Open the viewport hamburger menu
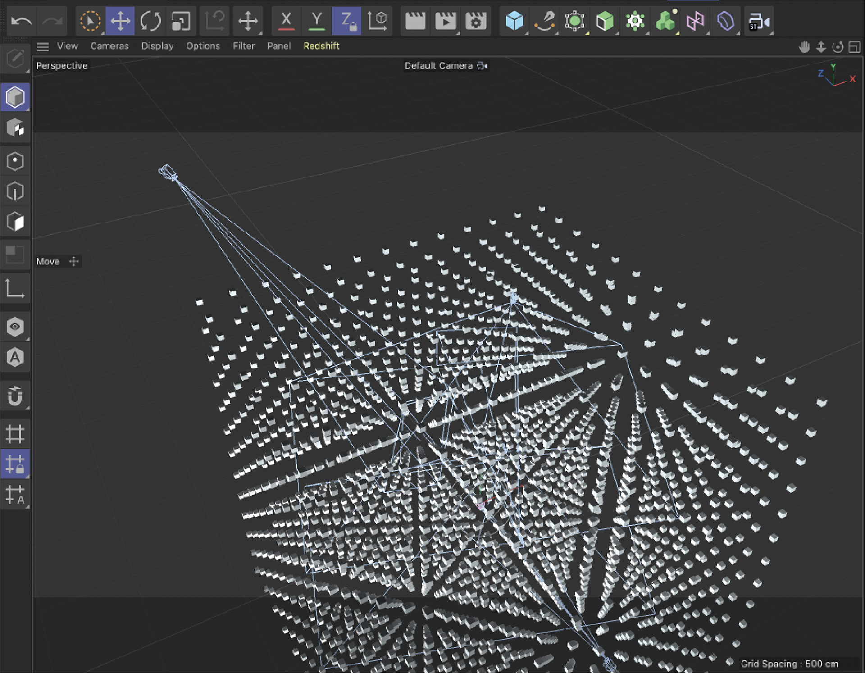This screenshot has width=865, height=673. (43, 46)
